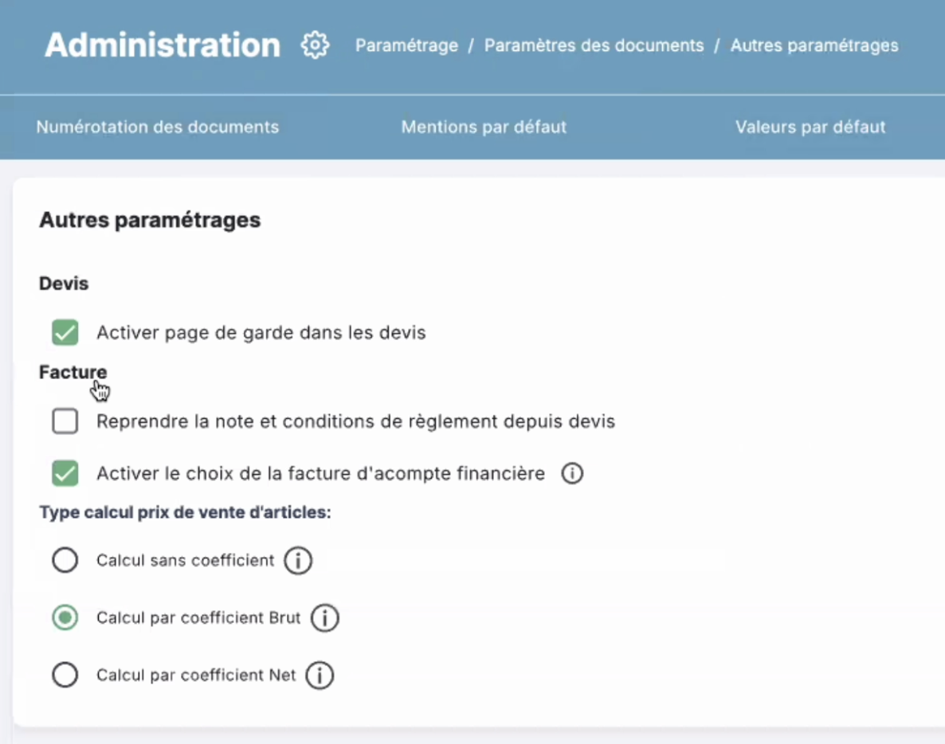
Task: Navigate to Paramètres des documents breadcrumb
Action: pos(594,45)
